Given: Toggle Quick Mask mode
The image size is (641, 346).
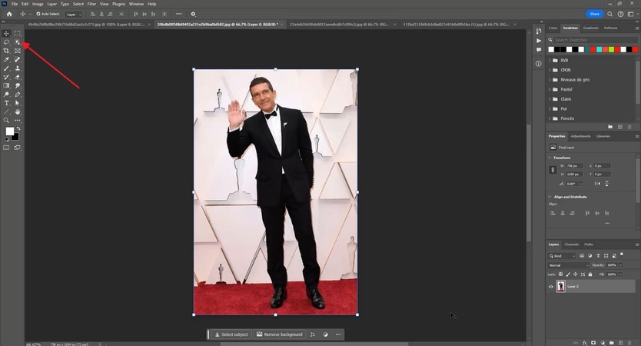Looking at the screenshot, I should [x=6, y=148].
